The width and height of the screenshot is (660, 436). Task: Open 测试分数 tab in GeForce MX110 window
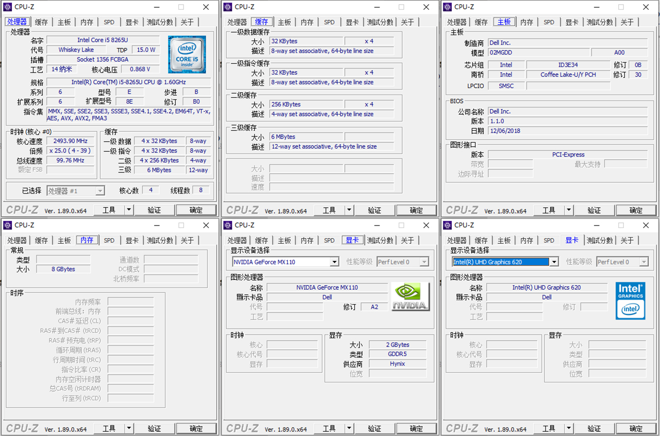coord(380,240)
